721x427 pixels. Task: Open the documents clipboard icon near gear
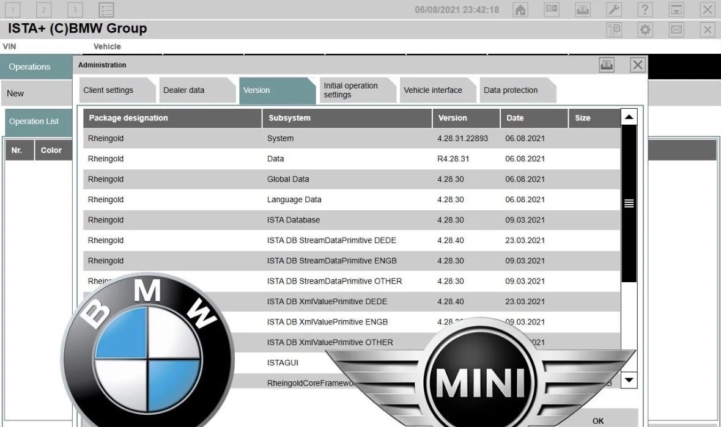614,30
